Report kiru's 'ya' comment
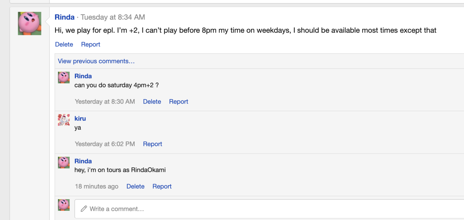464x220 pixels. pyautogui.click(x=153, y=144)
